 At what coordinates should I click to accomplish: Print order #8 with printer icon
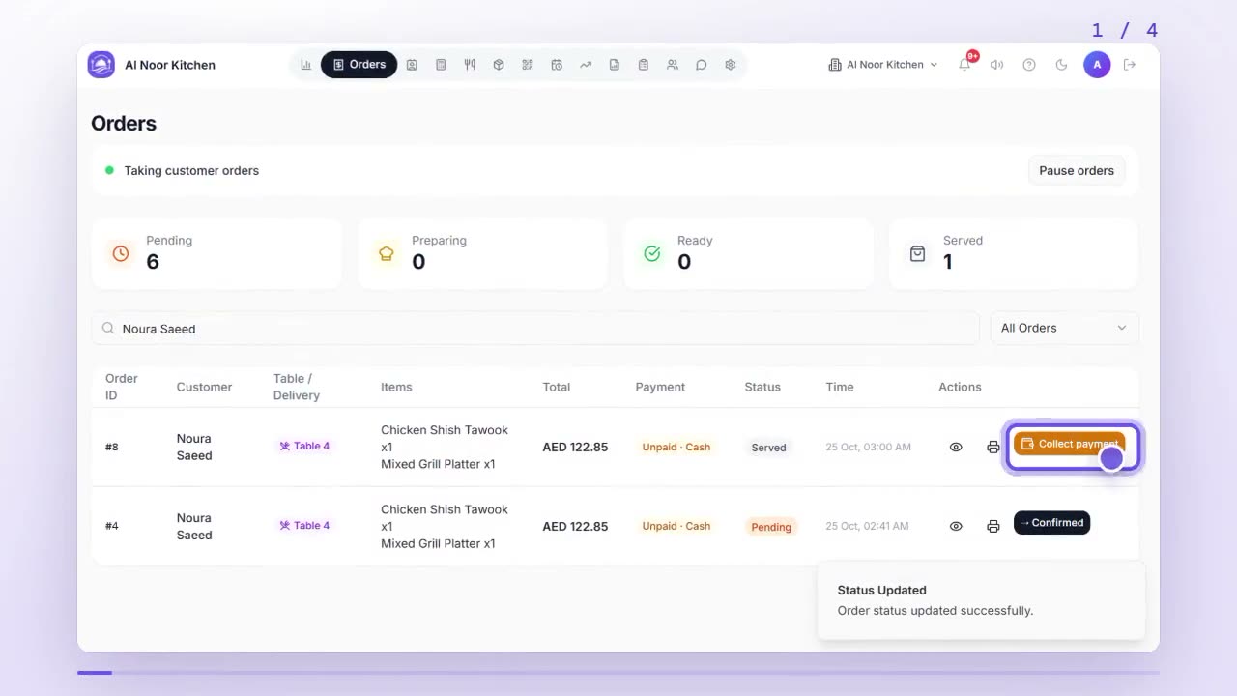point(992,448)
